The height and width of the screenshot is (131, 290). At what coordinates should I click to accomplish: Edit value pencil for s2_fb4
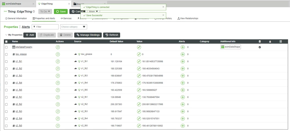click(x=139, y=119)
